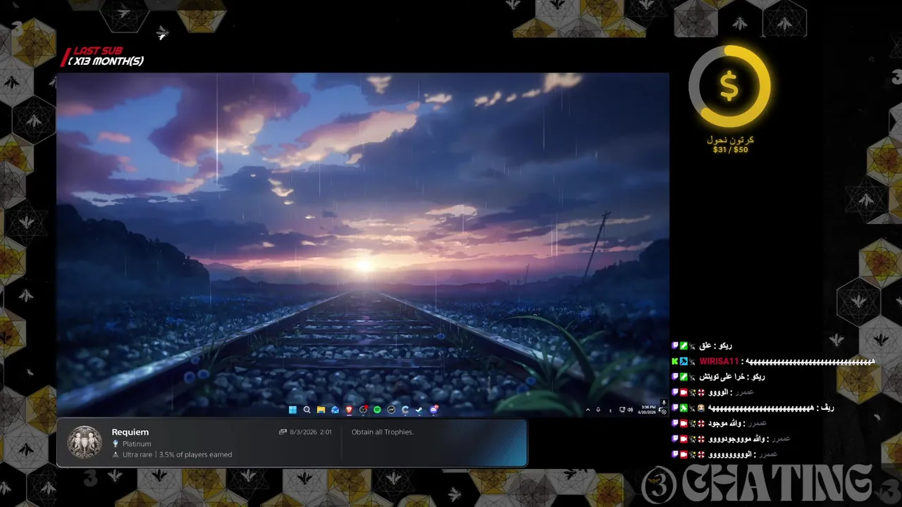This screenshot has height=507, width=902.
Task: Click the "8/3/2026 2:01" timestamp
Action: pyautogui.click(x=311, y=432)
